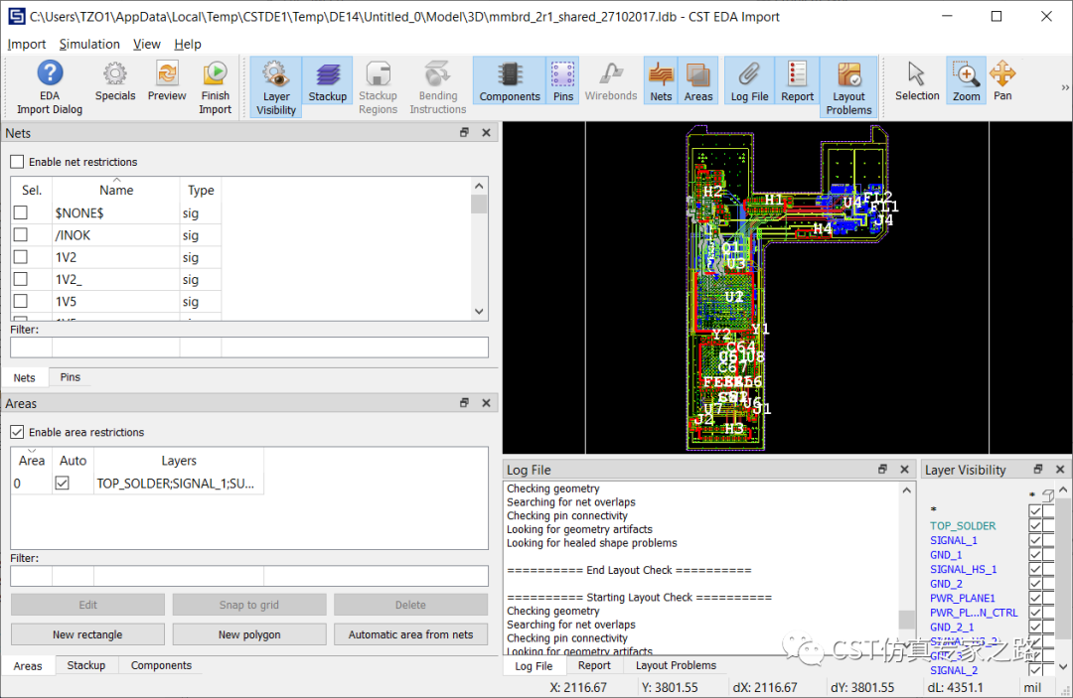Image resolution: width=1073 pixels, height=698 pixels.
Task: Toggle the Layout Problems toolbar button
Action: point(848,87)
